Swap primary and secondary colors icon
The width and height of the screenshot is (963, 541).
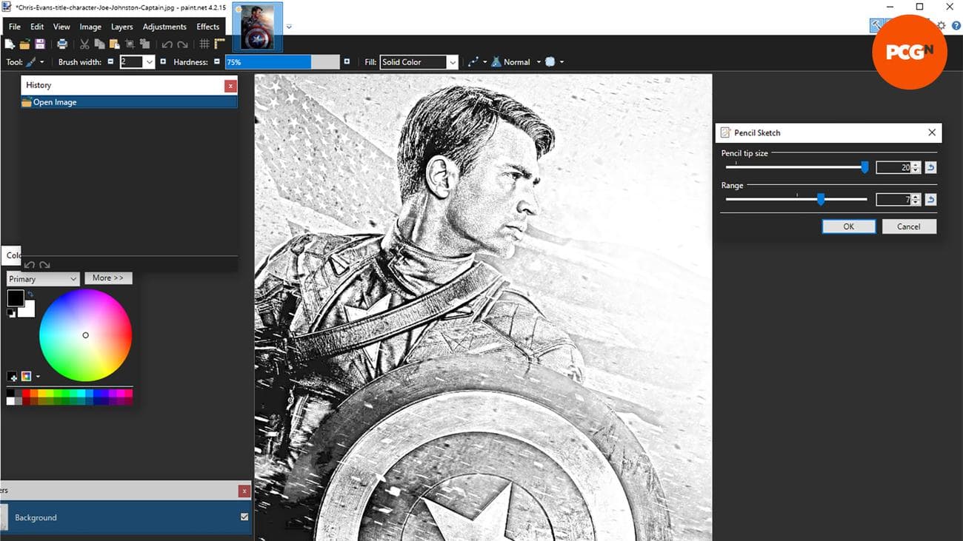tap(30, 295)
